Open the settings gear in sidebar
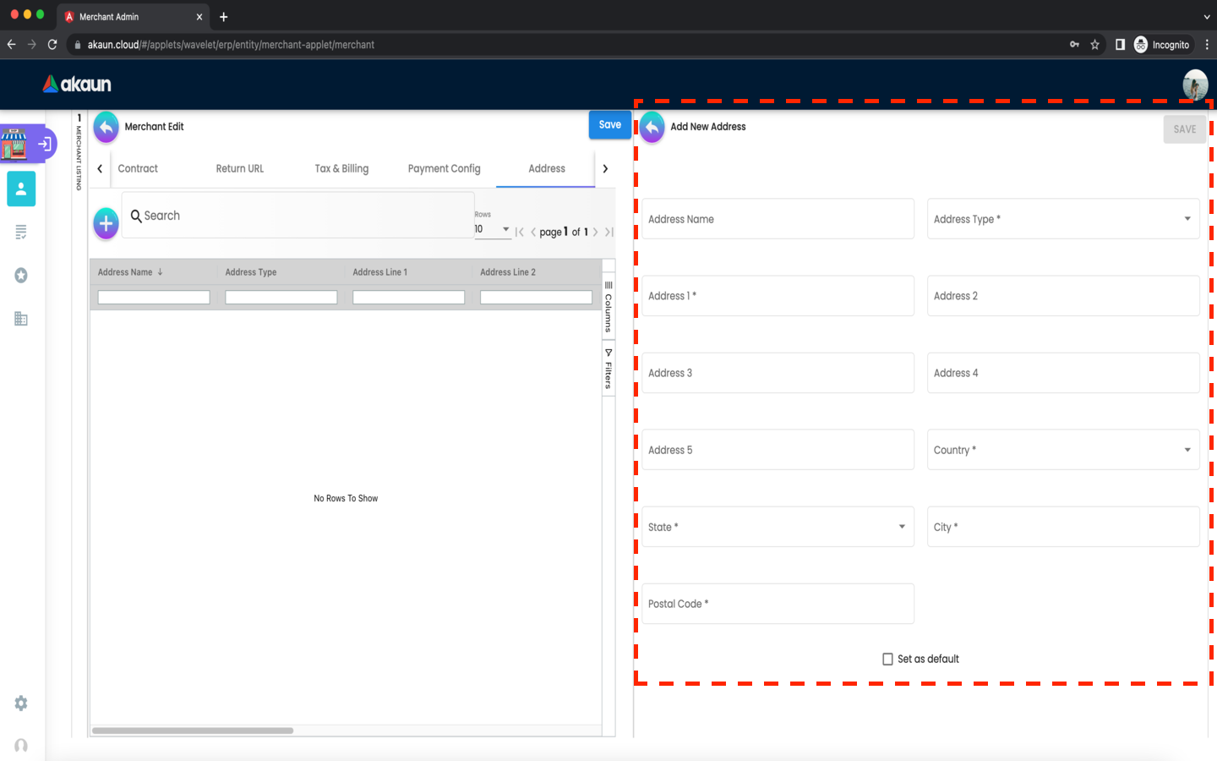1217x761 pixels. pos(21,704)
